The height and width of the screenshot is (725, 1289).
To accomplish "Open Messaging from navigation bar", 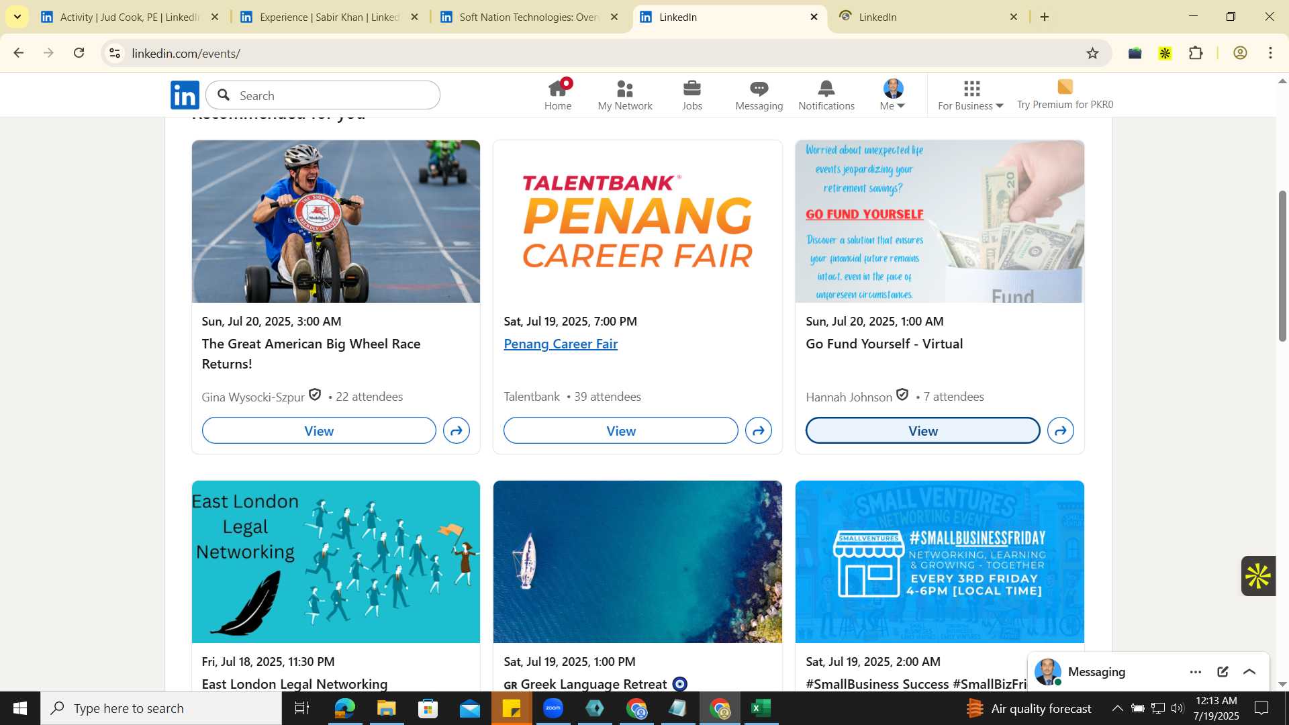I will pyautogui.click(x=759, y=95).
